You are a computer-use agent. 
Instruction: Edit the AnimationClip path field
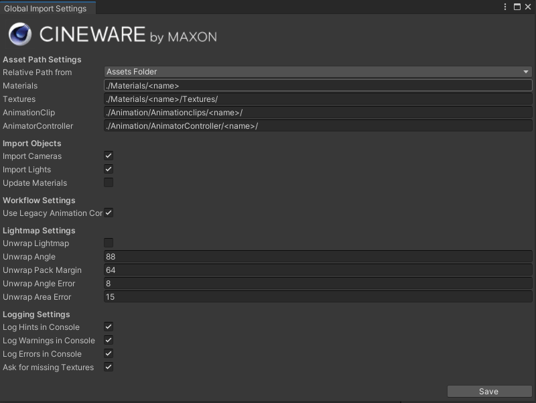click(x=318, y=113)
